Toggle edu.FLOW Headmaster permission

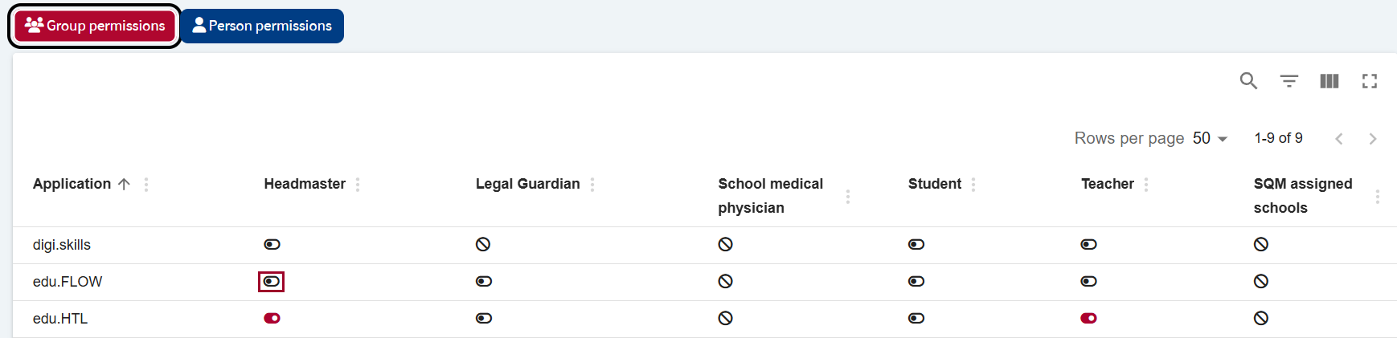(x=272, y=282)
